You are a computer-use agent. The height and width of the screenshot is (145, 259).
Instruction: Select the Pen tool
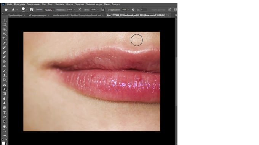pyautogui.click(x=4, y=117)
